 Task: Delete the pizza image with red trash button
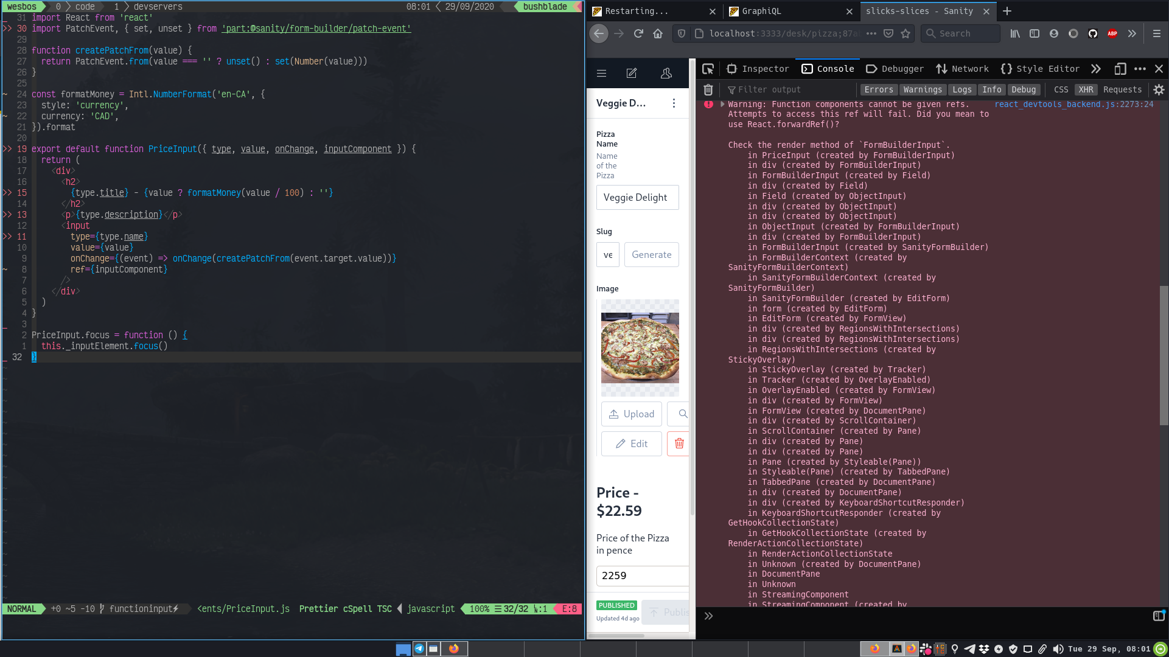pos(679,443)
